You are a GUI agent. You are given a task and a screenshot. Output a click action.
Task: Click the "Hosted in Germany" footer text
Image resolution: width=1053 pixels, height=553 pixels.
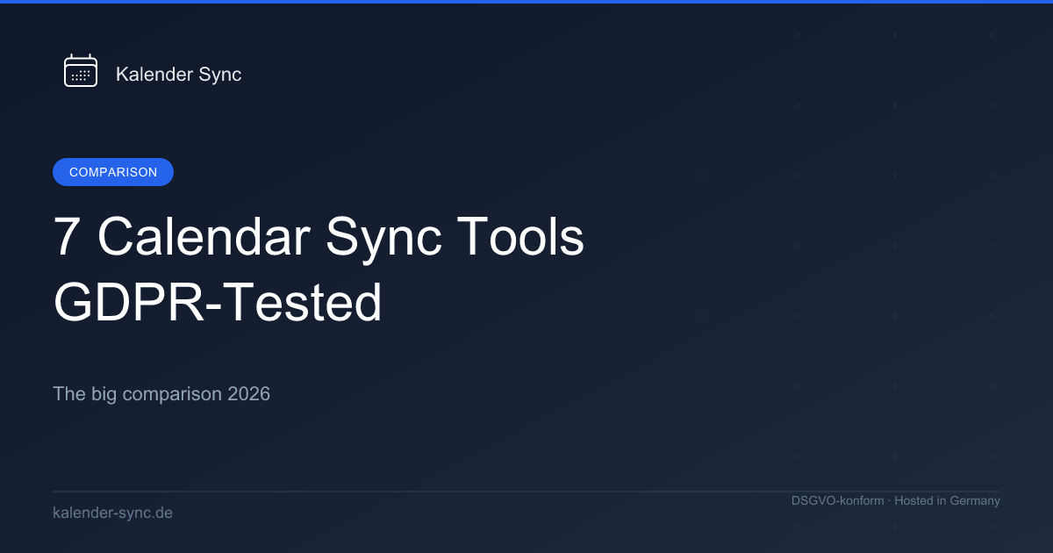947,501
